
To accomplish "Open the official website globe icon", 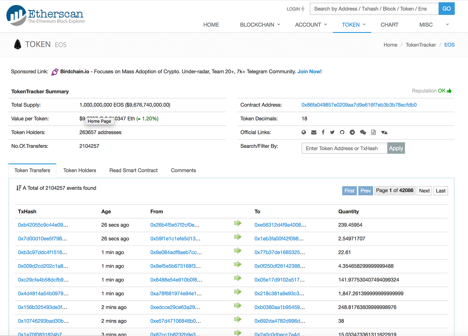I will tap(304, 132).
